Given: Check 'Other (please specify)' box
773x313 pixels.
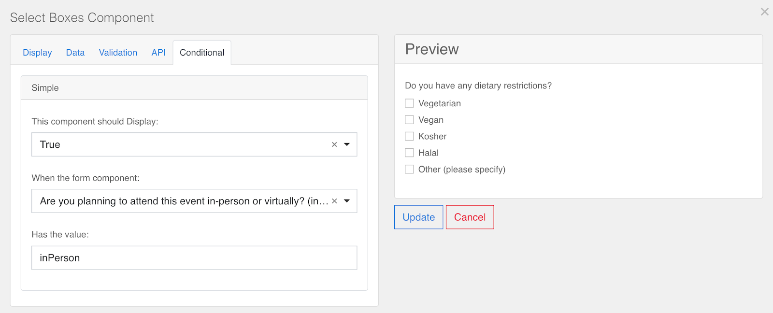Looking at the screenshot, I should pyautogui.click(x=410, y=170).
